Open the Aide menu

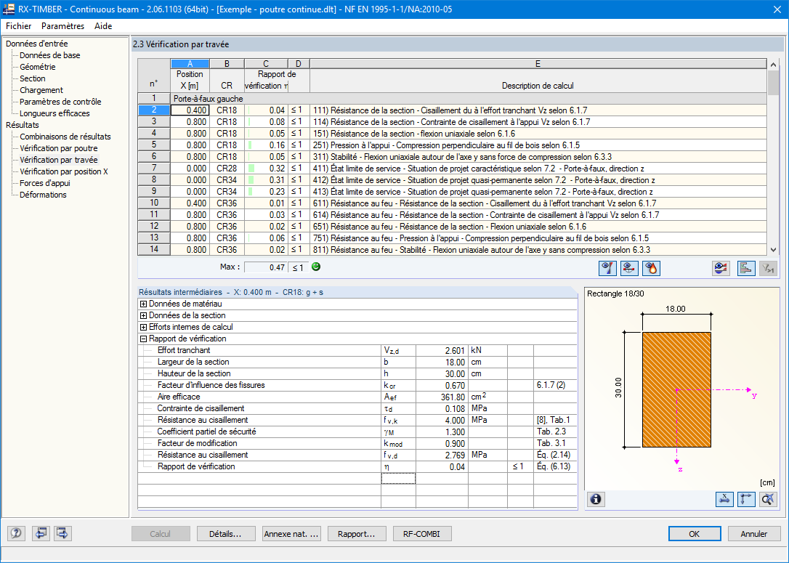coord(103,26)
